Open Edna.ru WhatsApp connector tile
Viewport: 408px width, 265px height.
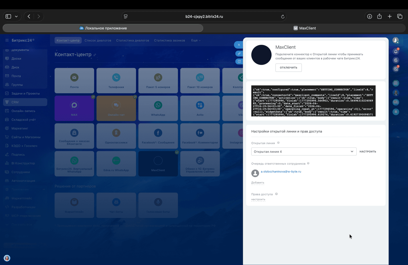click(116, 164)
